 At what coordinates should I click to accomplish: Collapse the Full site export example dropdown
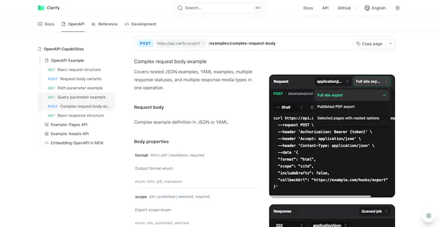[x=372, y=81]
